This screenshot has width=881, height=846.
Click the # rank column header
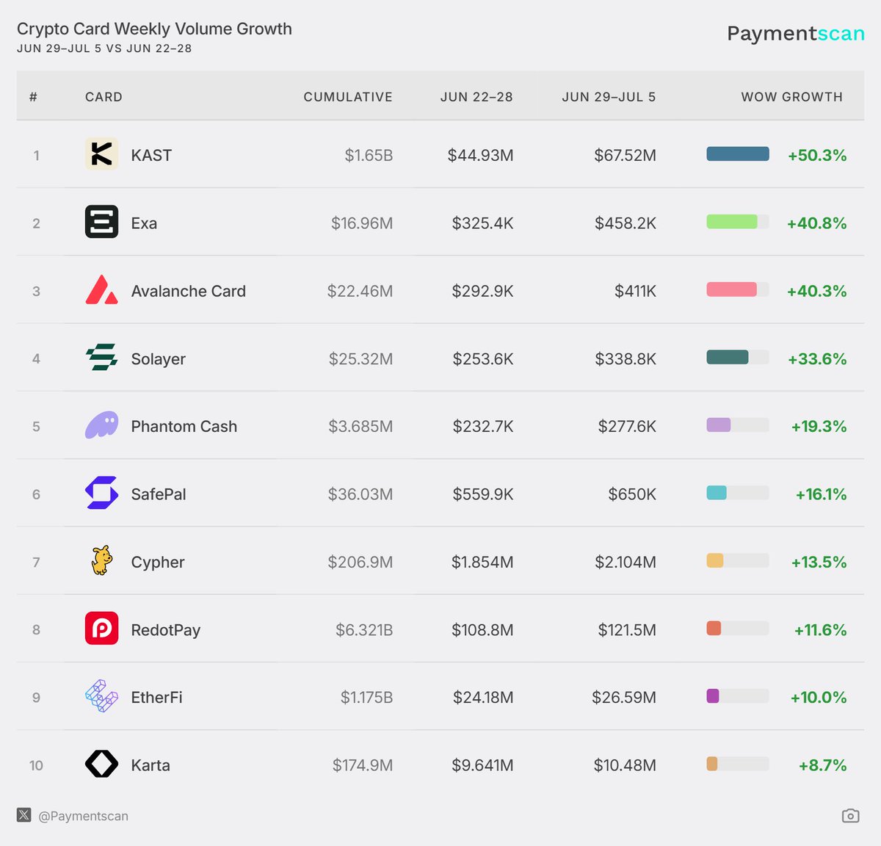[x=33, y=97]
